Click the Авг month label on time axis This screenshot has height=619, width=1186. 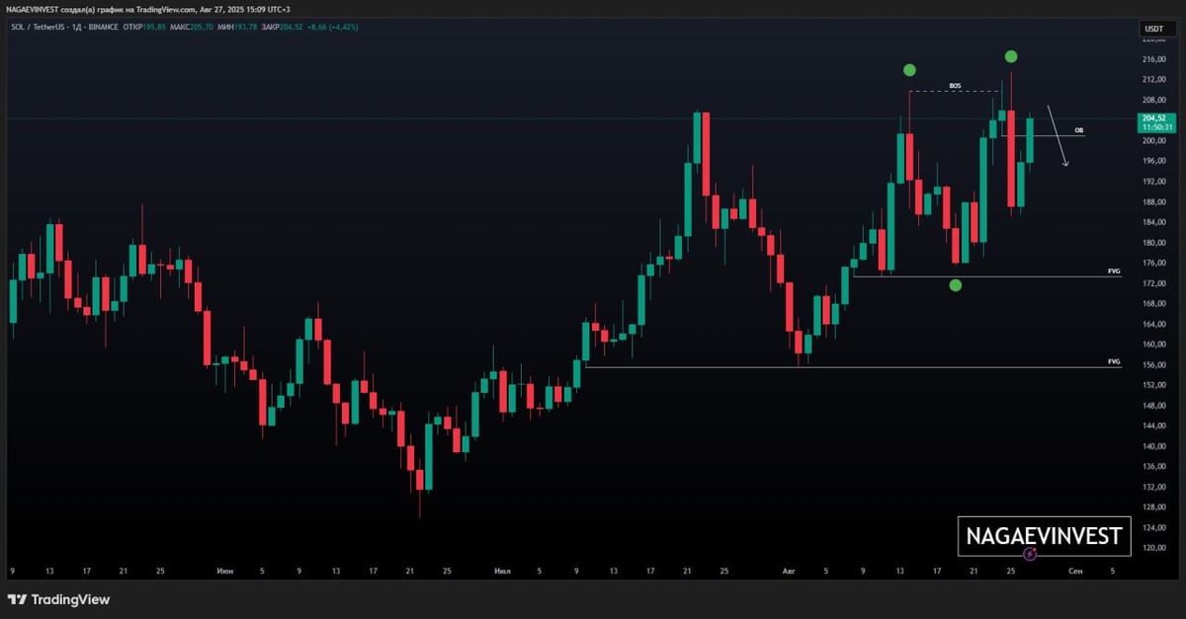[x=788, y=571]
